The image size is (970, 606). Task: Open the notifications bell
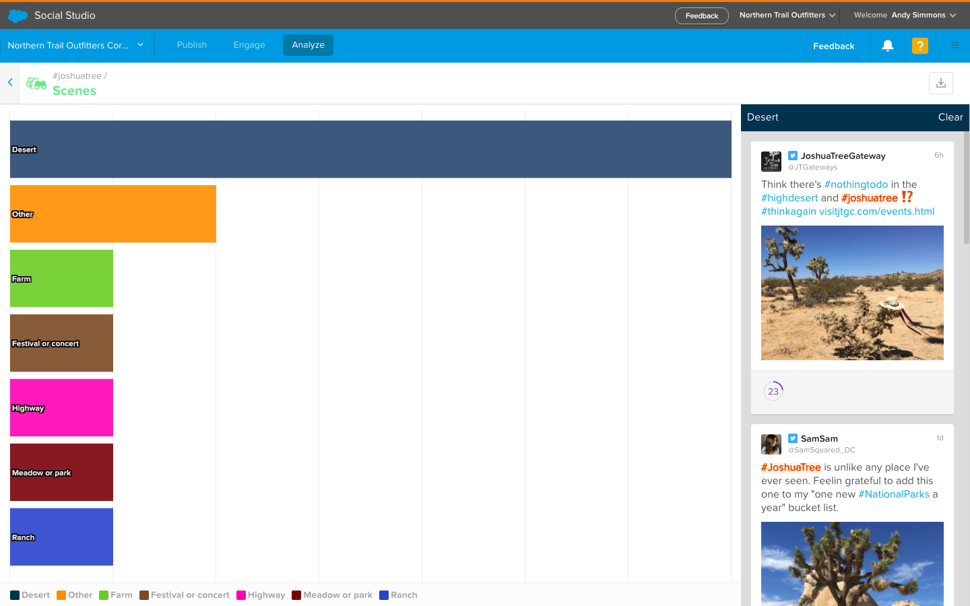[888, 46]
